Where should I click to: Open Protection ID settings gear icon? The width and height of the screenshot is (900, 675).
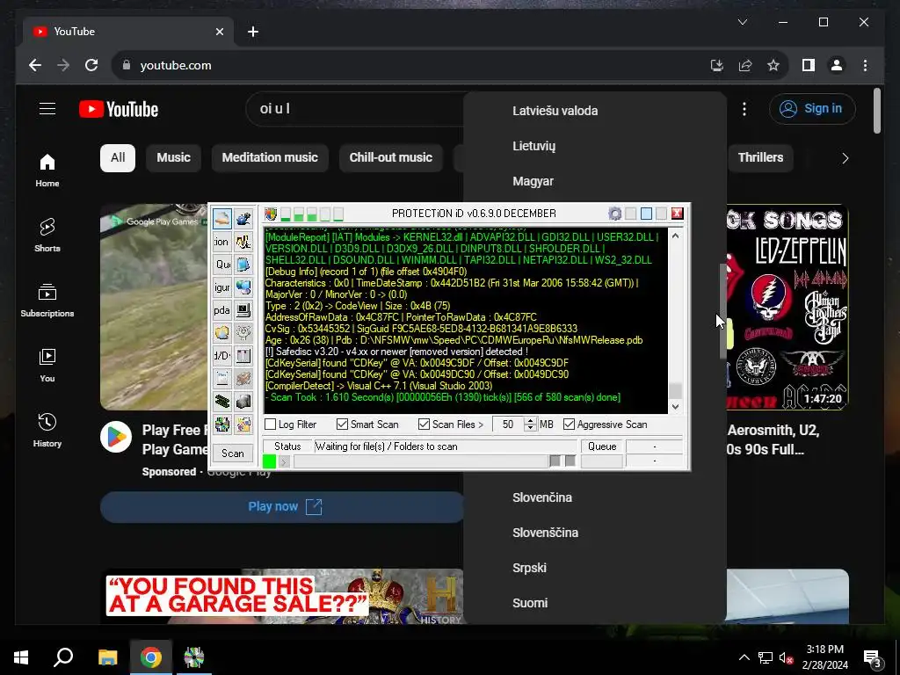click(x=614, y=214)
